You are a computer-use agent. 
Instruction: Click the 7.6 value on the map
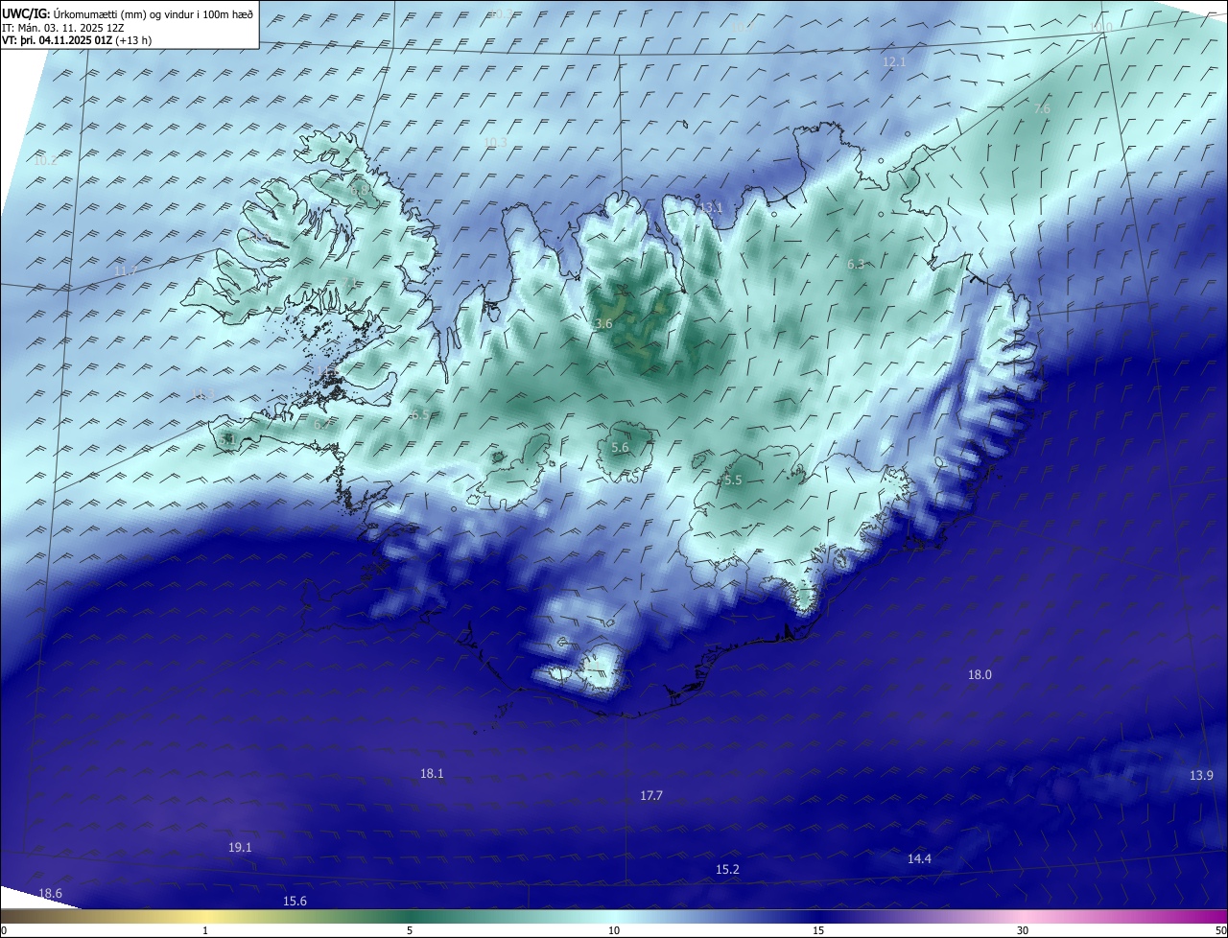click(1042, 109)
